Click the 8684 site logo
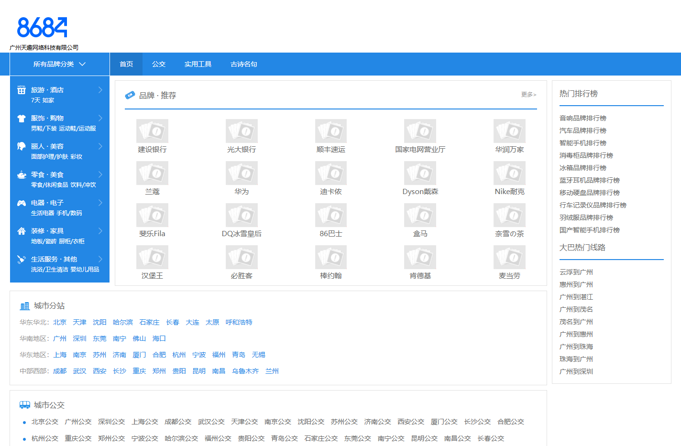The height and width of the screenshot is (446, 681). (x=42, y=28)
